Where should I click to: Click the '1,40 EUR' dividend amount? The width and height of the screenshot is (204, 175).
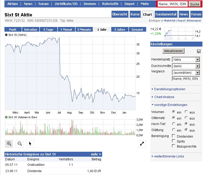tap(94, 171)
